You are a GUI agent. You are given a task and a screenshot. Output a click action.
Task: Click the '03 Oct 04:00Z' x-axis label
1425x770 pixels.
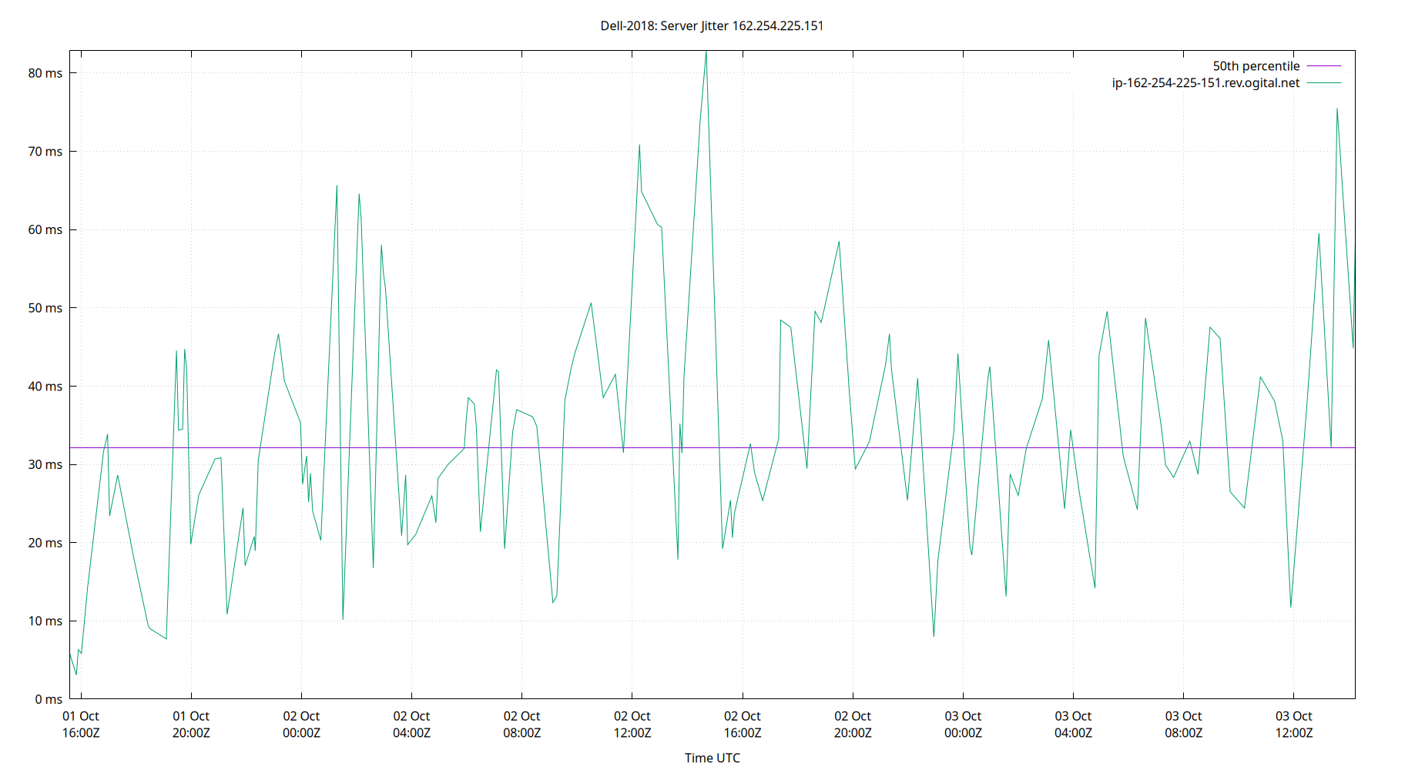(x=1073, y=725)
